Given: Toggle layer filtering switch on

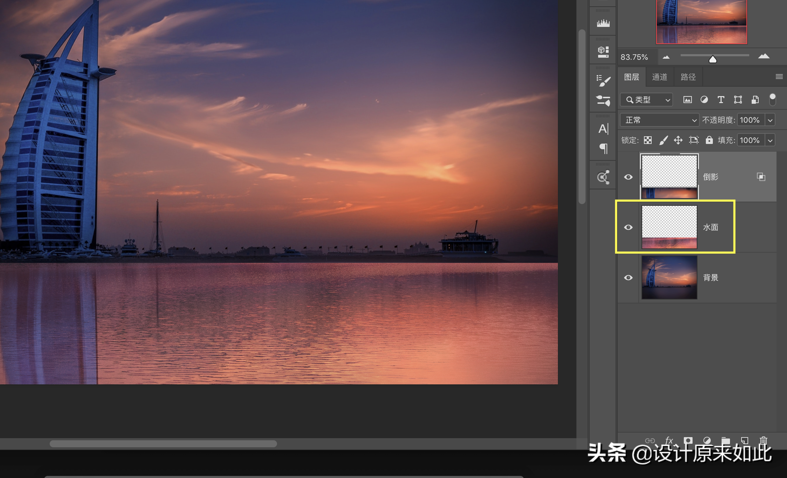Looking at the screenshot, I should click(x=773, y=100).
